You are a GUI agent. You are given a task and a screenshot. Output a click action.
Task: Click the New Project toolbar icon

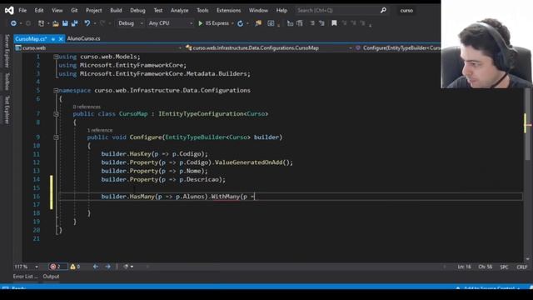pyautogui.click(x=41, y=23)
